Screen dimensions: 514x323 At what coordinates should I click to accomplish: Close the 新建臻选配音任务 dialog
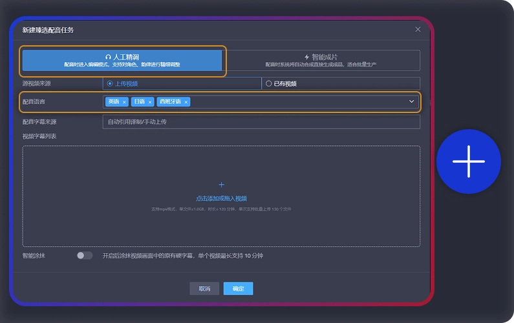pyautogui.click(x=418, y=29)
